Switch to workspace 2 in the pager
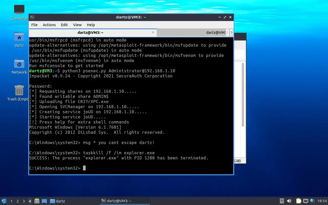328x205 pixels. point(17,201)
